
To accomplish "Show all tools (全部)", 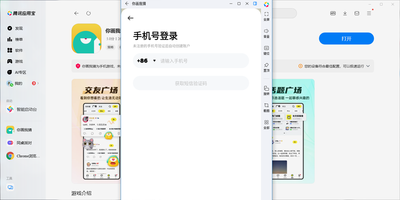I will click(x=266, y=124).
